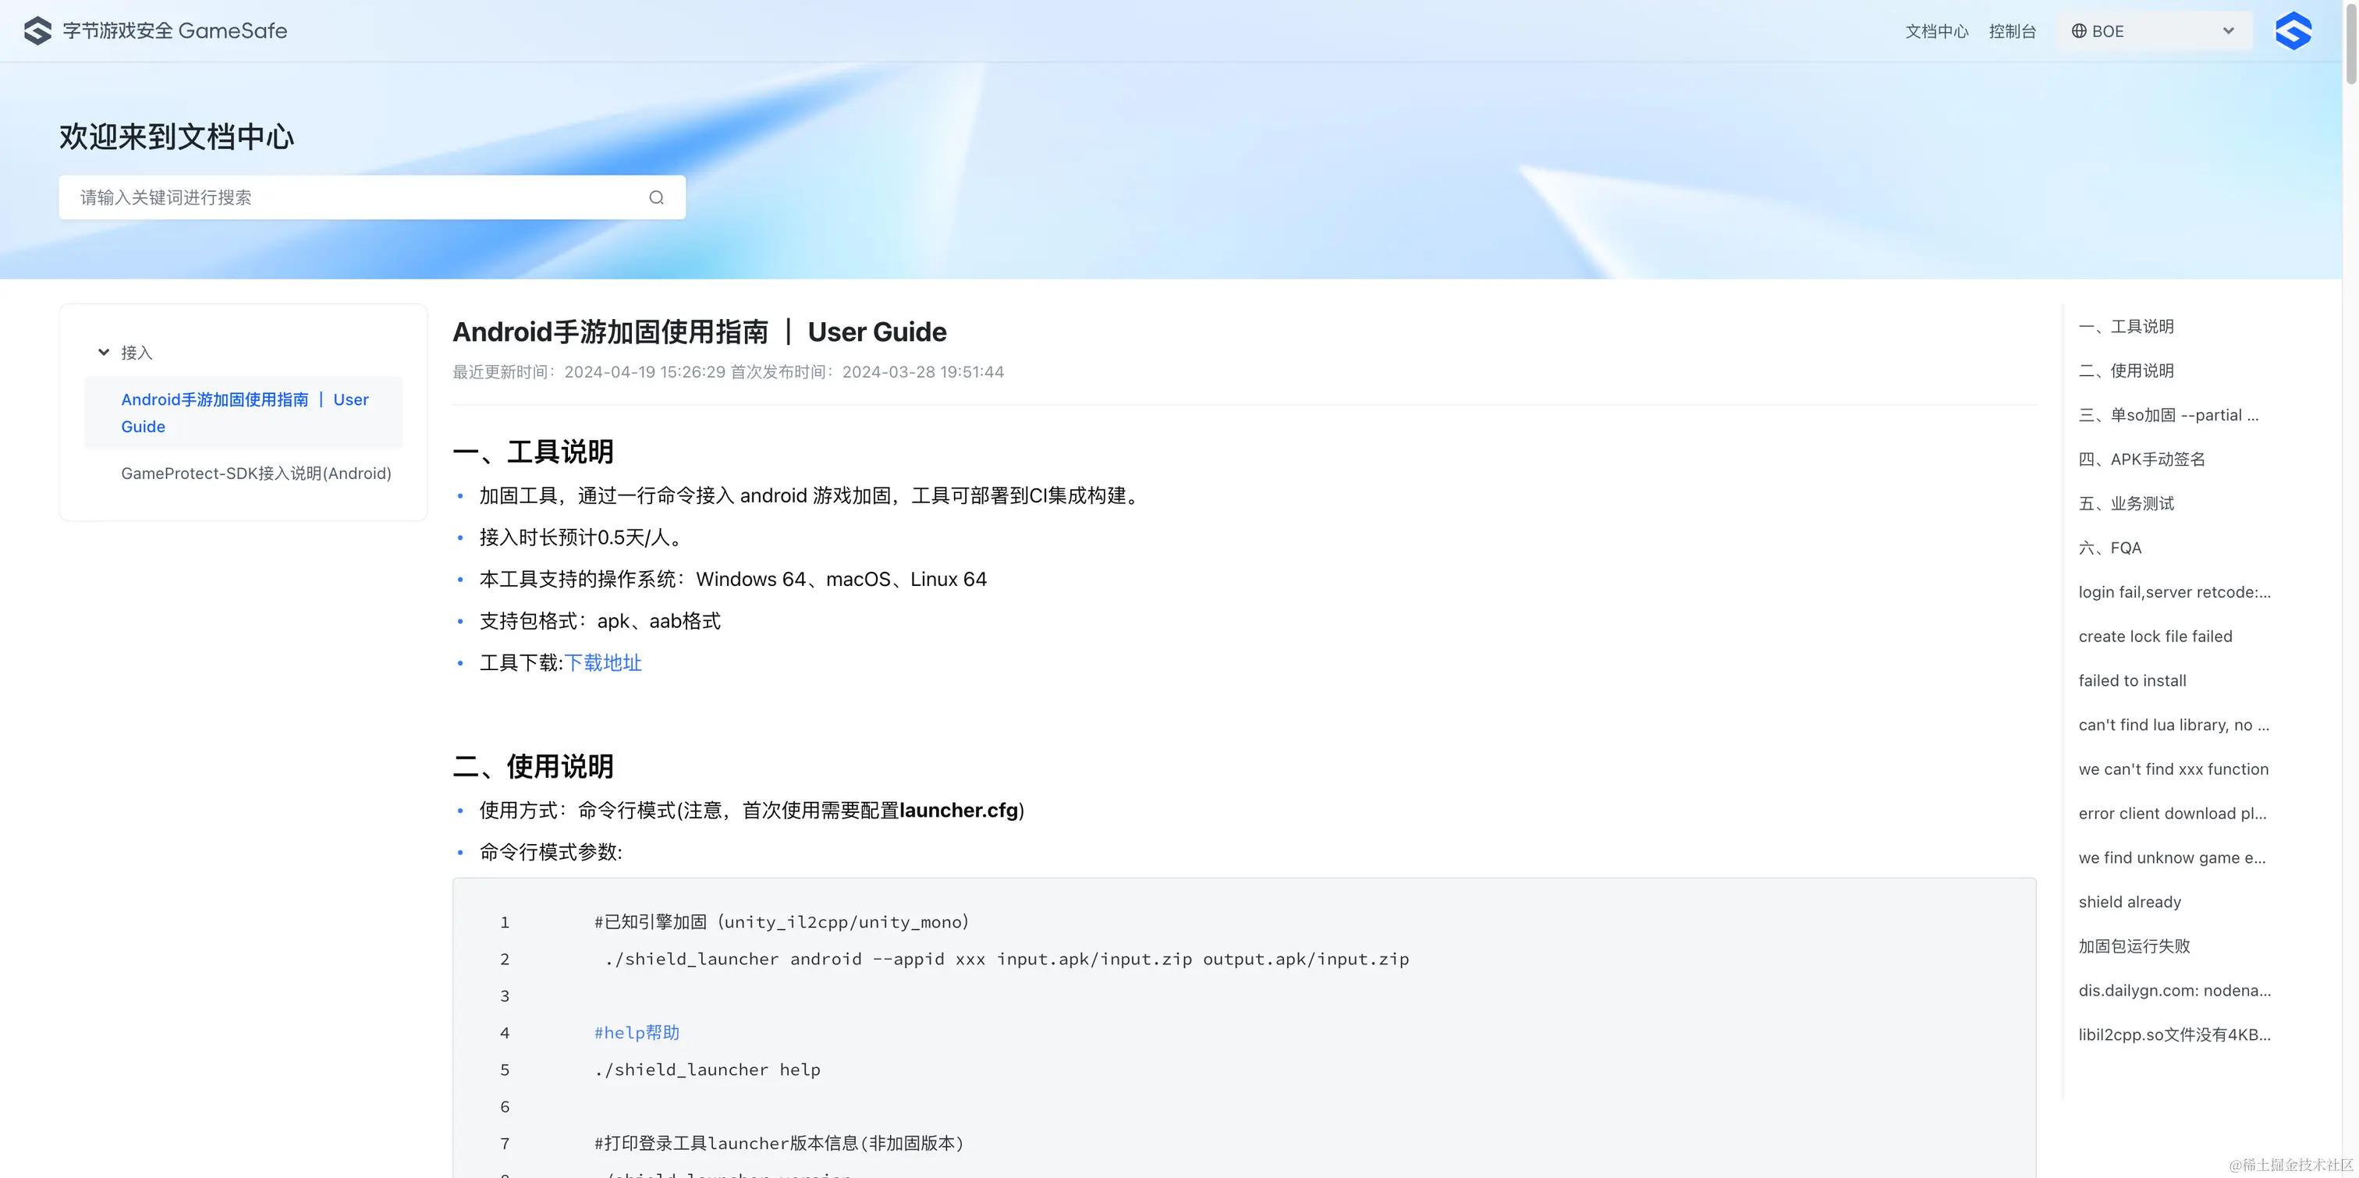Go to 'failed to install' outline entry

(x=2132, y=680)
